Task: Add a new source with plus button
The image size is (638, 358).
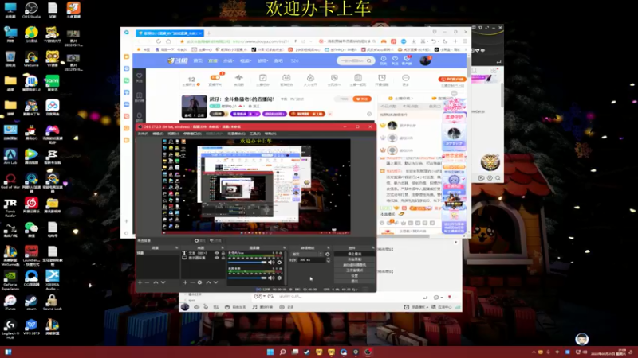Action: pyautogui.click(x=185, y=282)
